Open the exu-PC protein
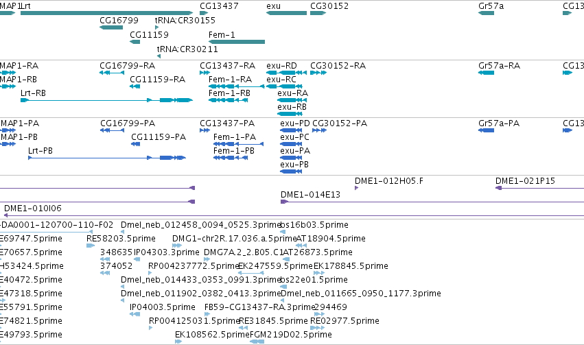This screenshot has width=584, height=345. (x=291, y=144)
